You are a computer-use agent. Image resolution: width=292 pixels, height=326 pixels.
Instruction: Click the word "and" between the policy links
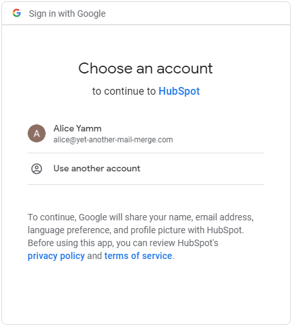click(x=95, y=256)
